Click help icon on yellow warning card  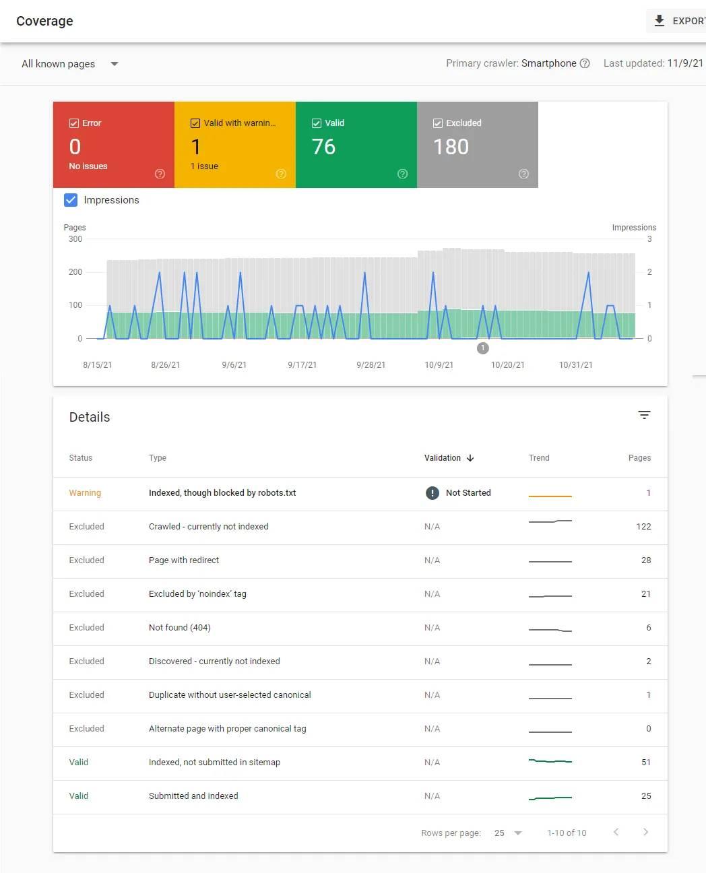281,174
